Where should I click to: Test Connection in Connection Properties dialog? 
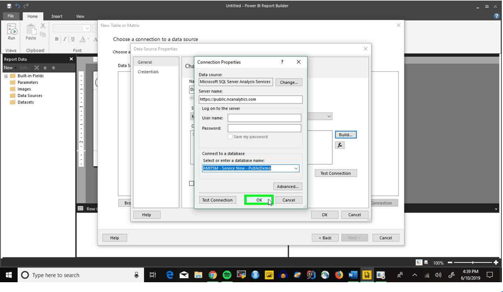[217, 200]
